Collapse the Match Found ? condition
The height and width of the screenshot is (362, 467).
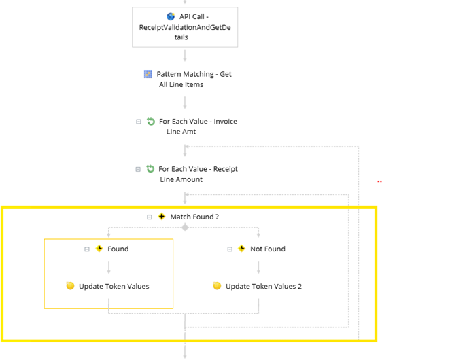click(x=150, y=217)
